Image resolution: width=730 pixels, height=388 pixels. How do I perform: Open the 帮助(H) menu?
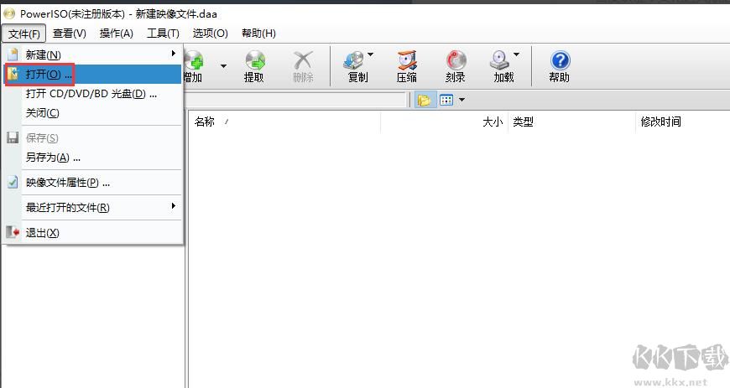tap(258, 34)
